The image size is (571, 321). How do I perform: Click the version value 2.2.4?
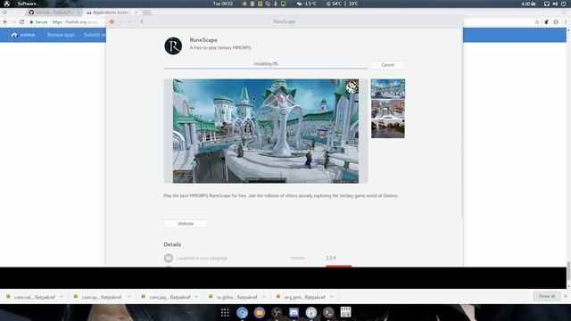pos(331,258)
